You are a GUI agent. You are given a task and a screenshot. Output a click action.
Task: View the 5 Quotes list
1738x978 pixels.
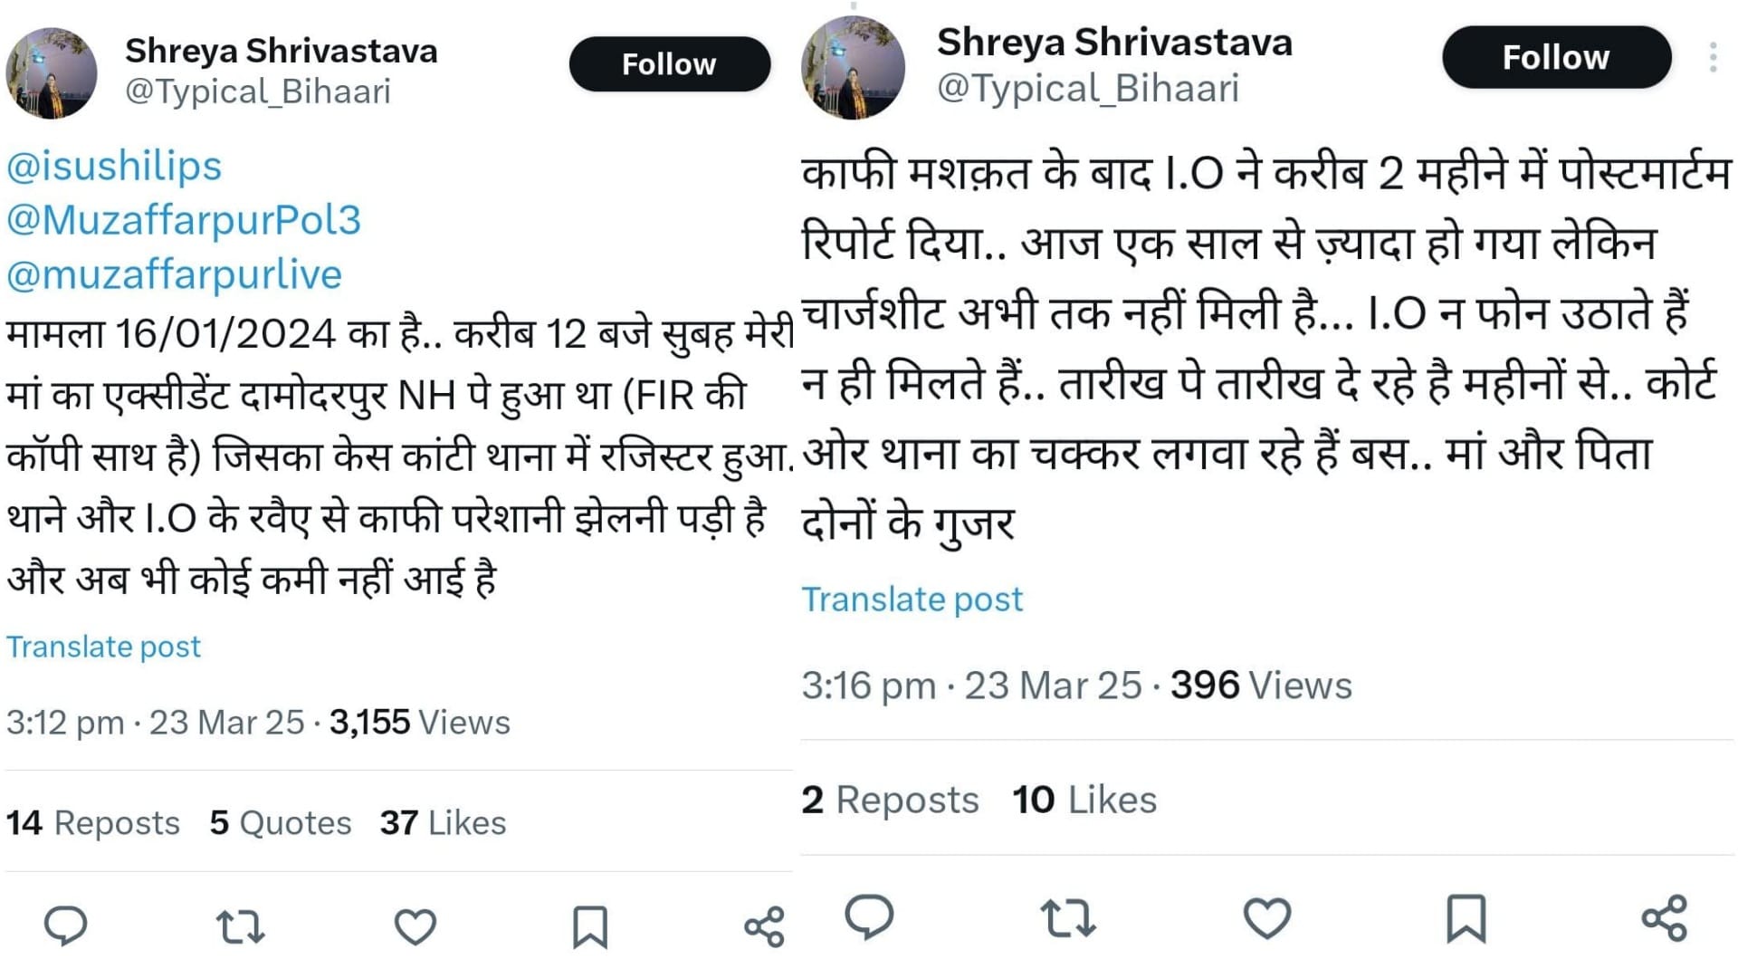(281, 822)
